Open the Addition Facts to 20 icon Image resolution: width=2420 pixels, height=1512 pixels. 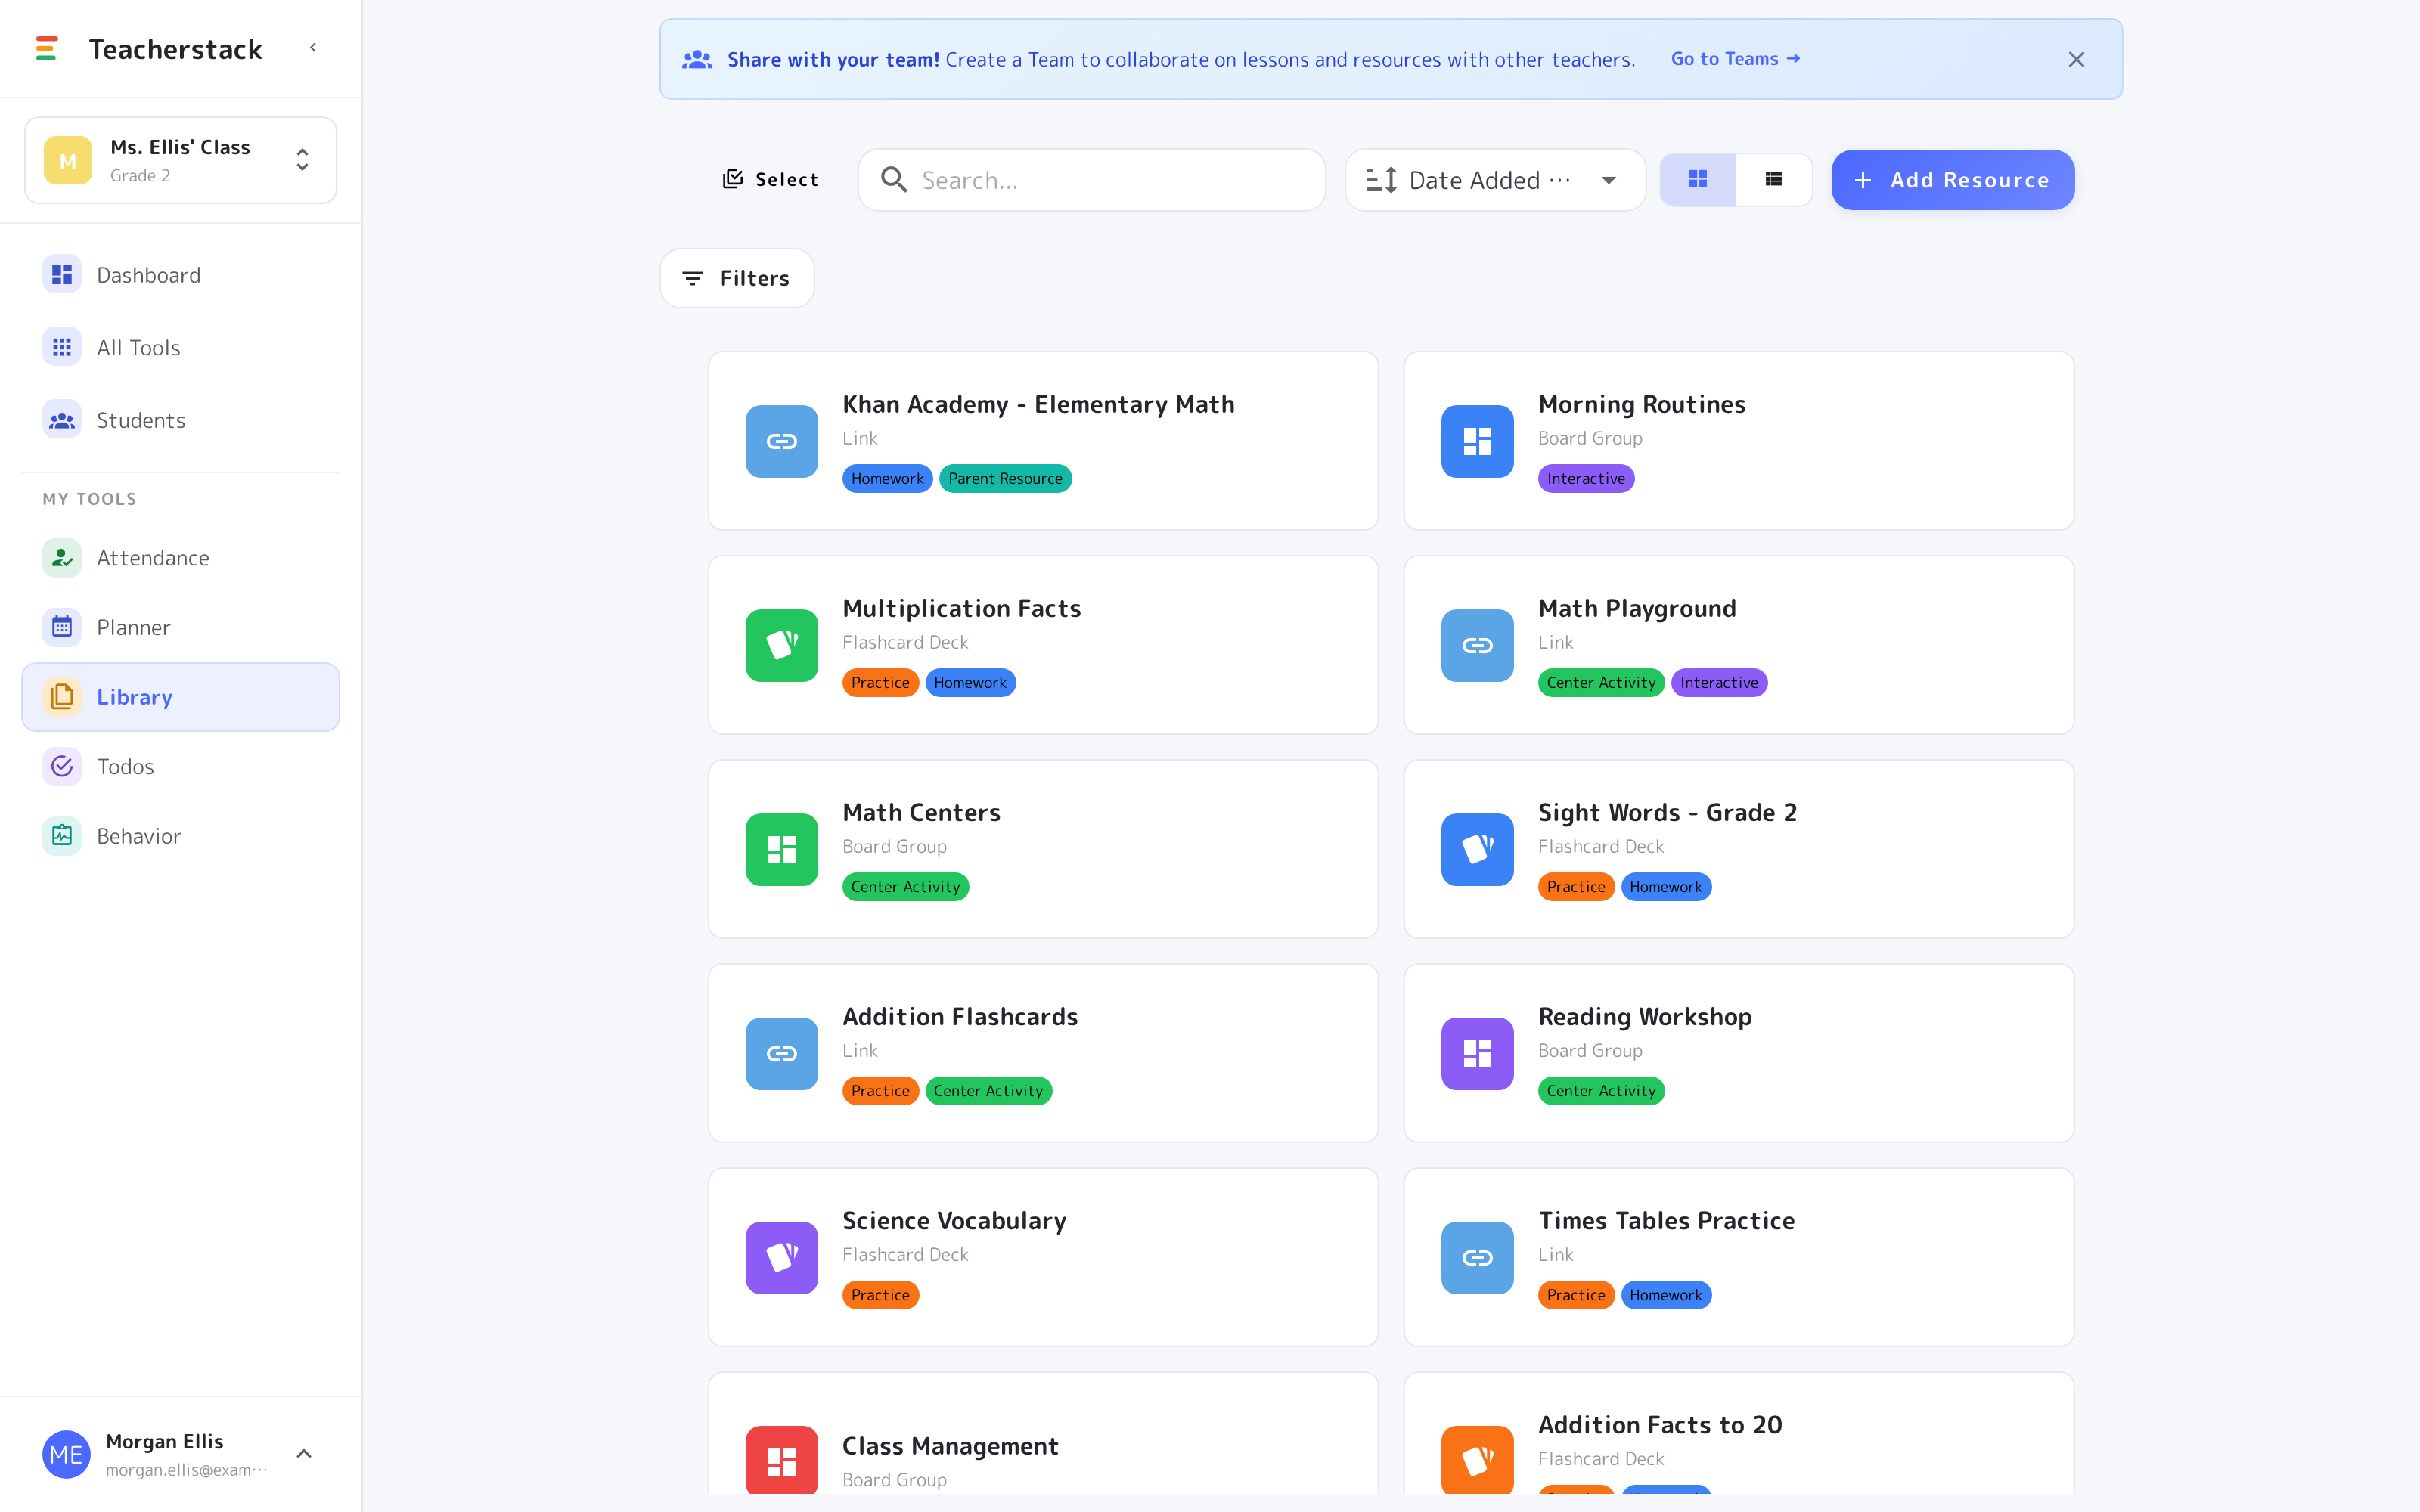[x=1477, y=1460]
